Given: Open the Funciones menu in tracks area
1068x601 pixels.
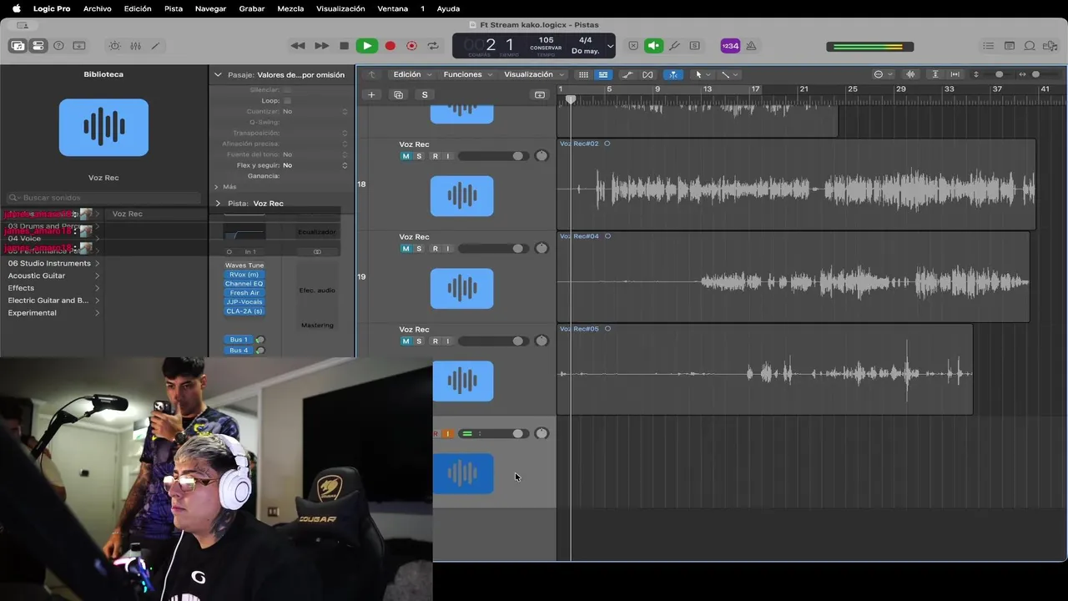Looking at the screenshot, I should (466, 74).
